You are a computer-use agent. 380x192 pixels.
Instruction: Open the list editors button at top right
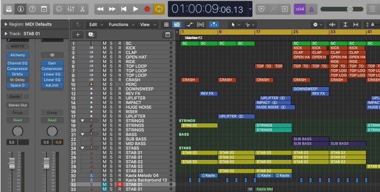coord(373,9)
